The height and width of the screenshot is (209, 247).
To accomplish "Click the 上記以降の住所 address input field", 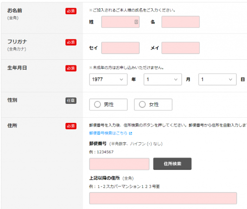I will [163, 198].
